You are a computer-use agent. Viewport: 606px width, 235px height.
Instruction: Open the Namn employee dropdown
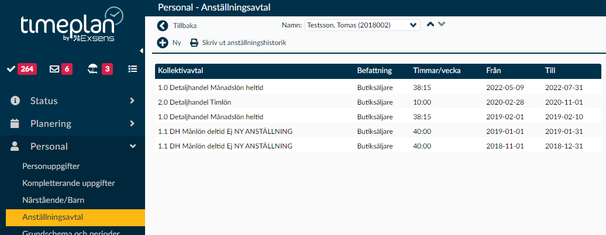pos(362,25)
